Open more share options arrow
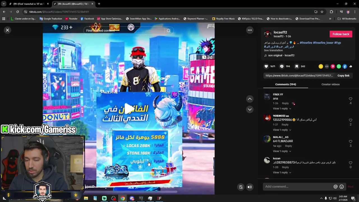 tap(351, 66)
